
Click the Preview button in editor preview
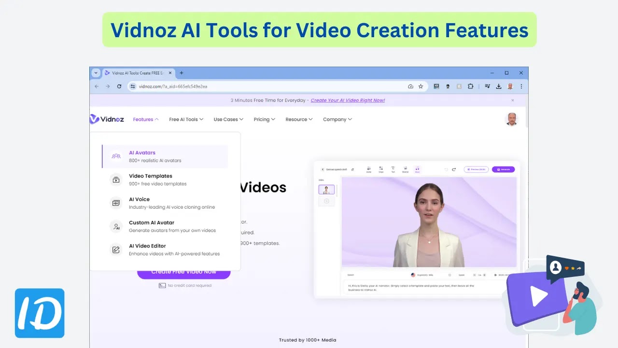pyautogui.click(x=476, y=169)
